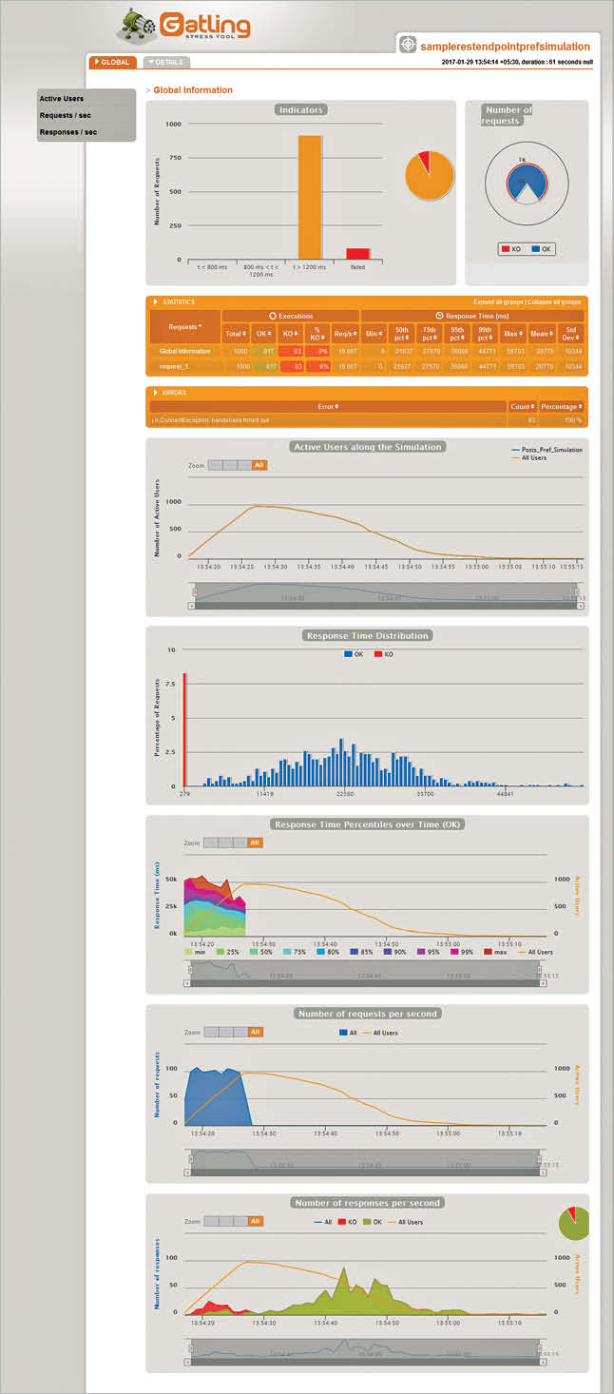
Task: Toggle KO series in Number of requests legend
Action: 511,249
